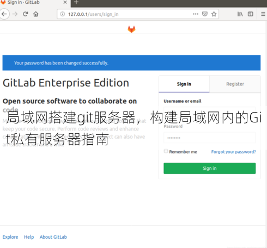The image size is (267, 248).
Task: Save page to Pocket icon
Action: coord(205,14)
